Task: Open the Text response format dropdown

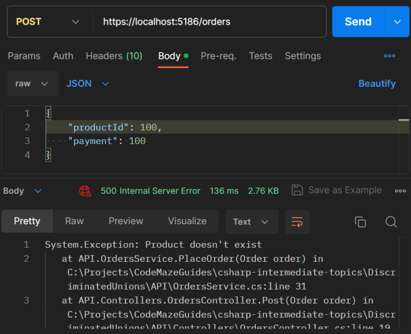Action: pyautogui.click(x=251, y=222)
